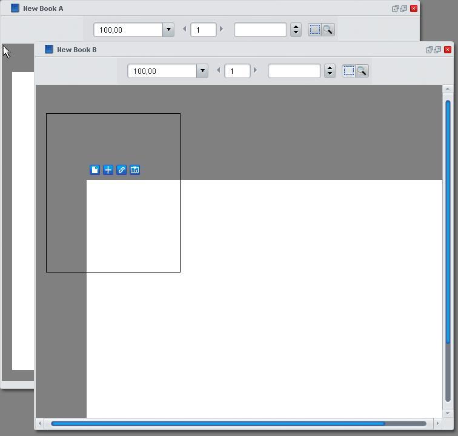The width and height of the screenshot is (458, 436).
Task: Click the New Book A window title
Action: 43,8
